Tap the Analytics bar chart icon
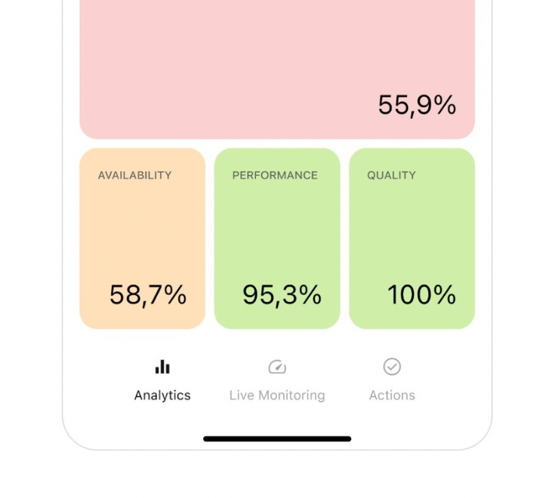Viewport: 549px width, 498px height. tap(163, 367)
